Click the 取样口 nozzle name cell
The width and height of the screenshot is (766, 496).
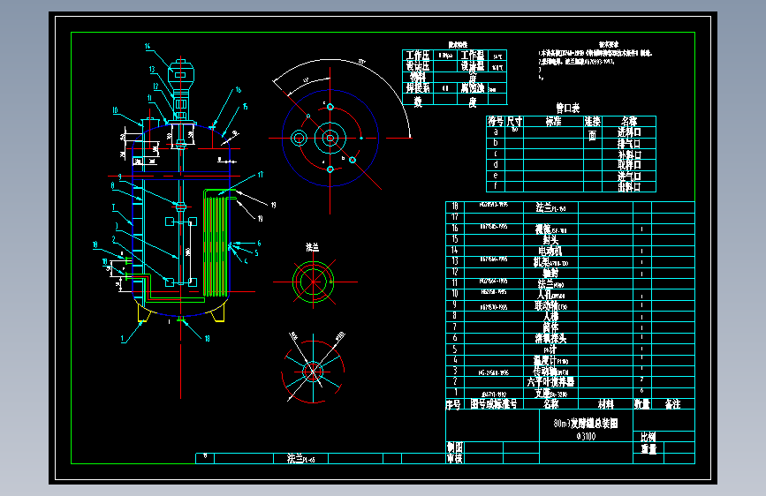[629, 165]
